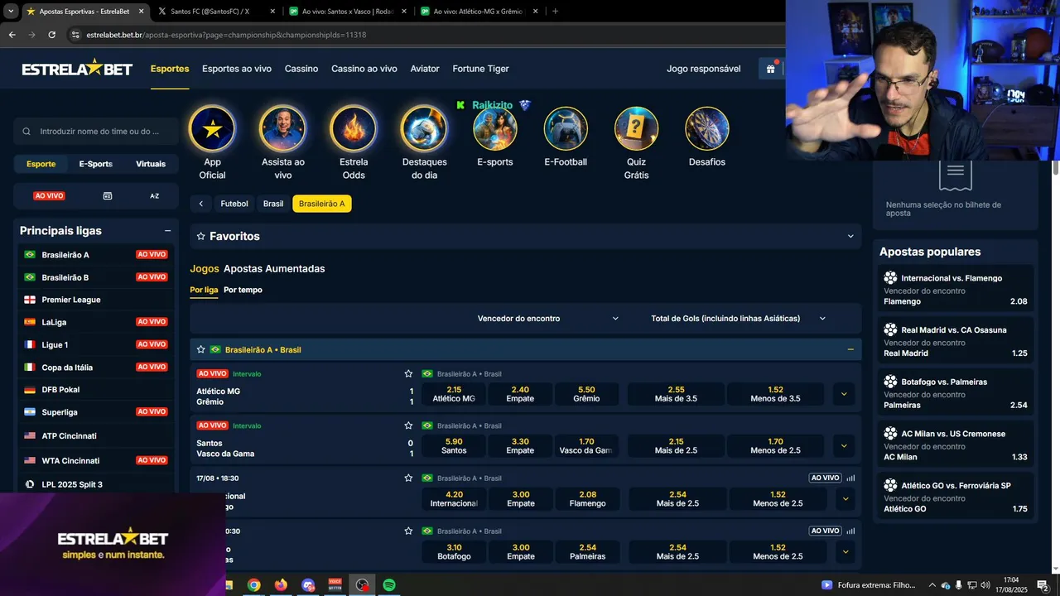
Task: Select Mais de 3.5 at 2.55
Action: (x=676, y=394)
